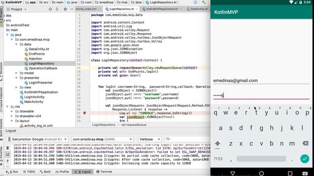Open the TODO tool window tab
Screen dimensions: 314x176
click(x=29, y=172)
